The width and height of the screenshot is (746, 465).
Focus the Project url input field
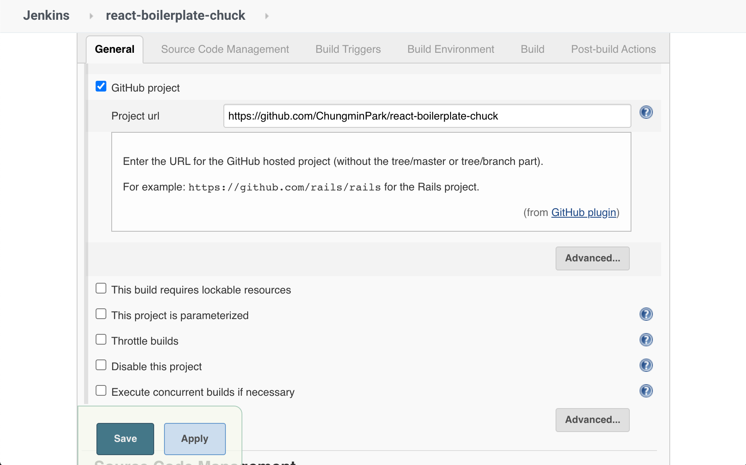click(427, 116)
